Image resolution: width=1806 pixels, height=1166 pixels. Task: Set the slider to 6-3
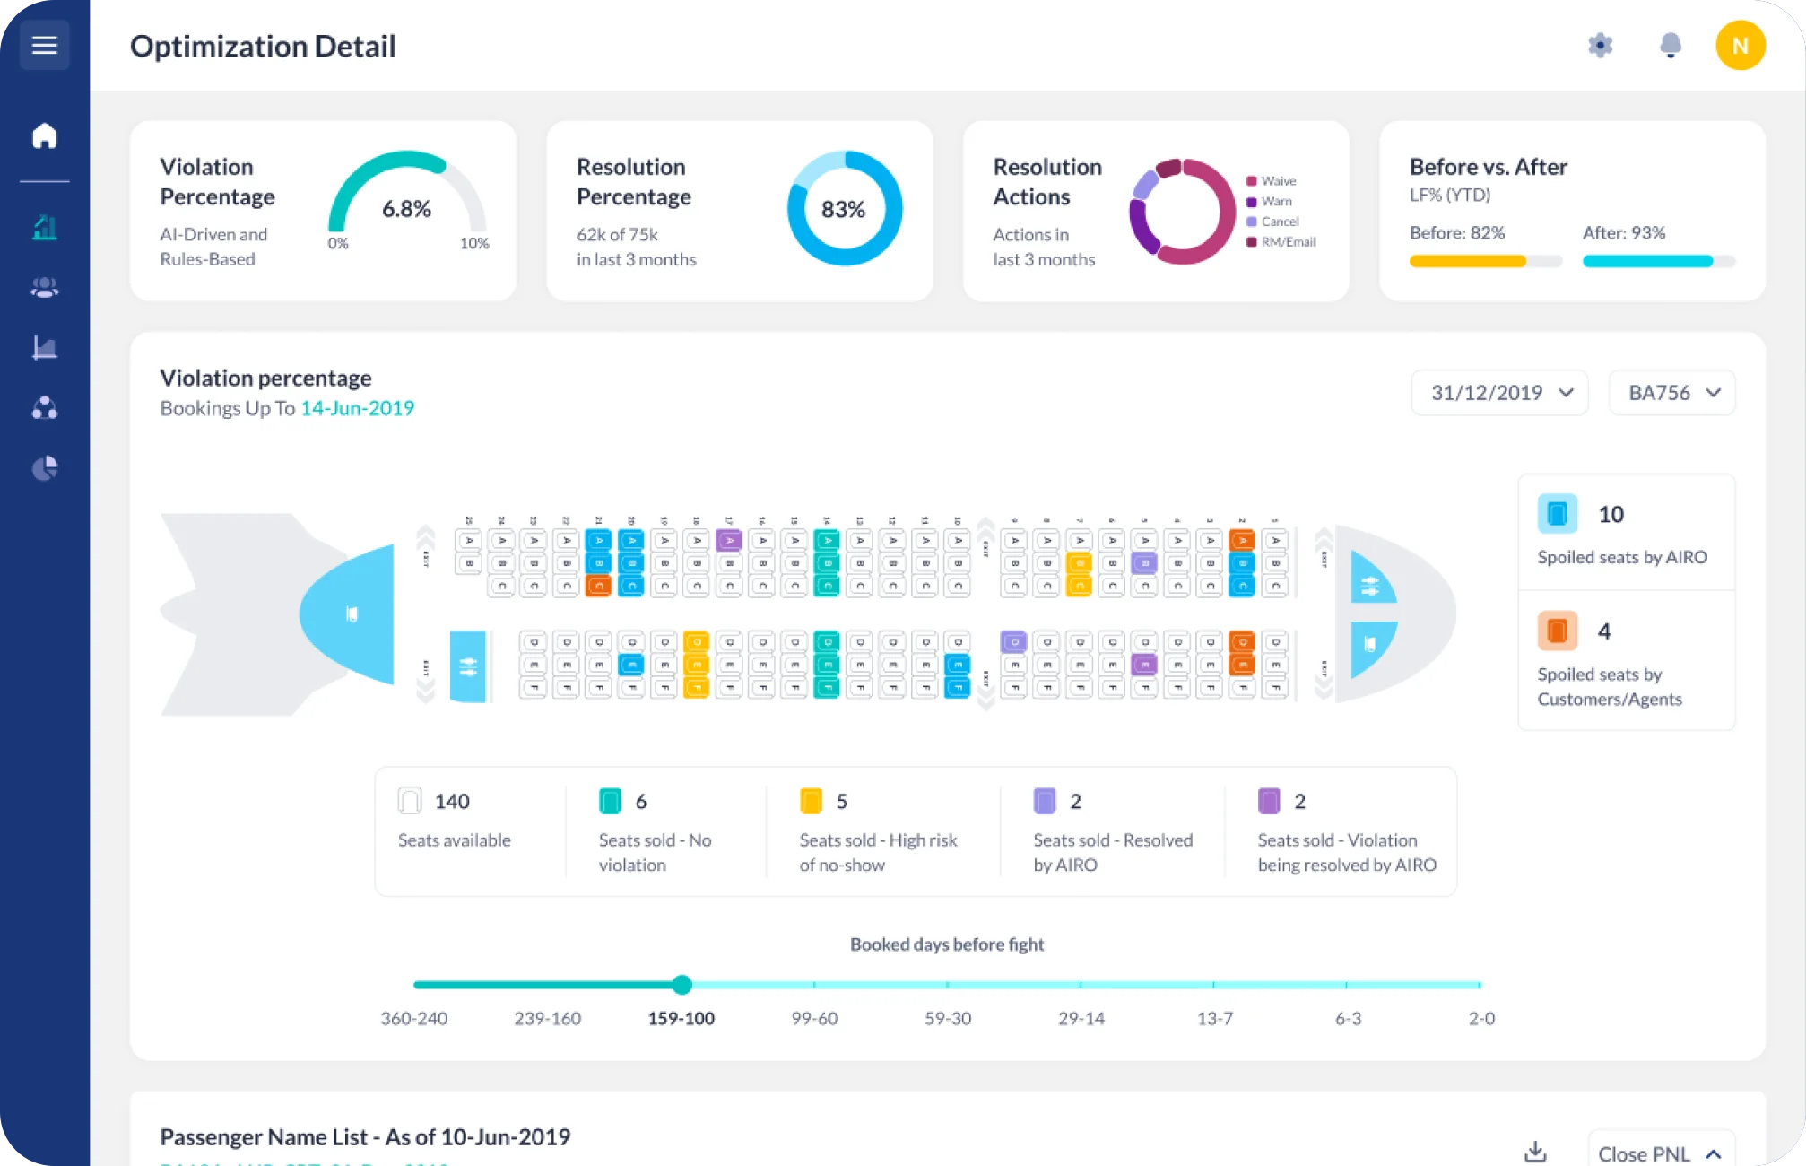(1348, 1019)
